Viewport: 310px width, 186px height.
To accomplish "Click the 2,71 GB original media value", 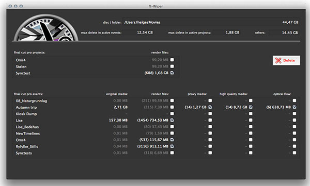I will (x=120, y=107).
